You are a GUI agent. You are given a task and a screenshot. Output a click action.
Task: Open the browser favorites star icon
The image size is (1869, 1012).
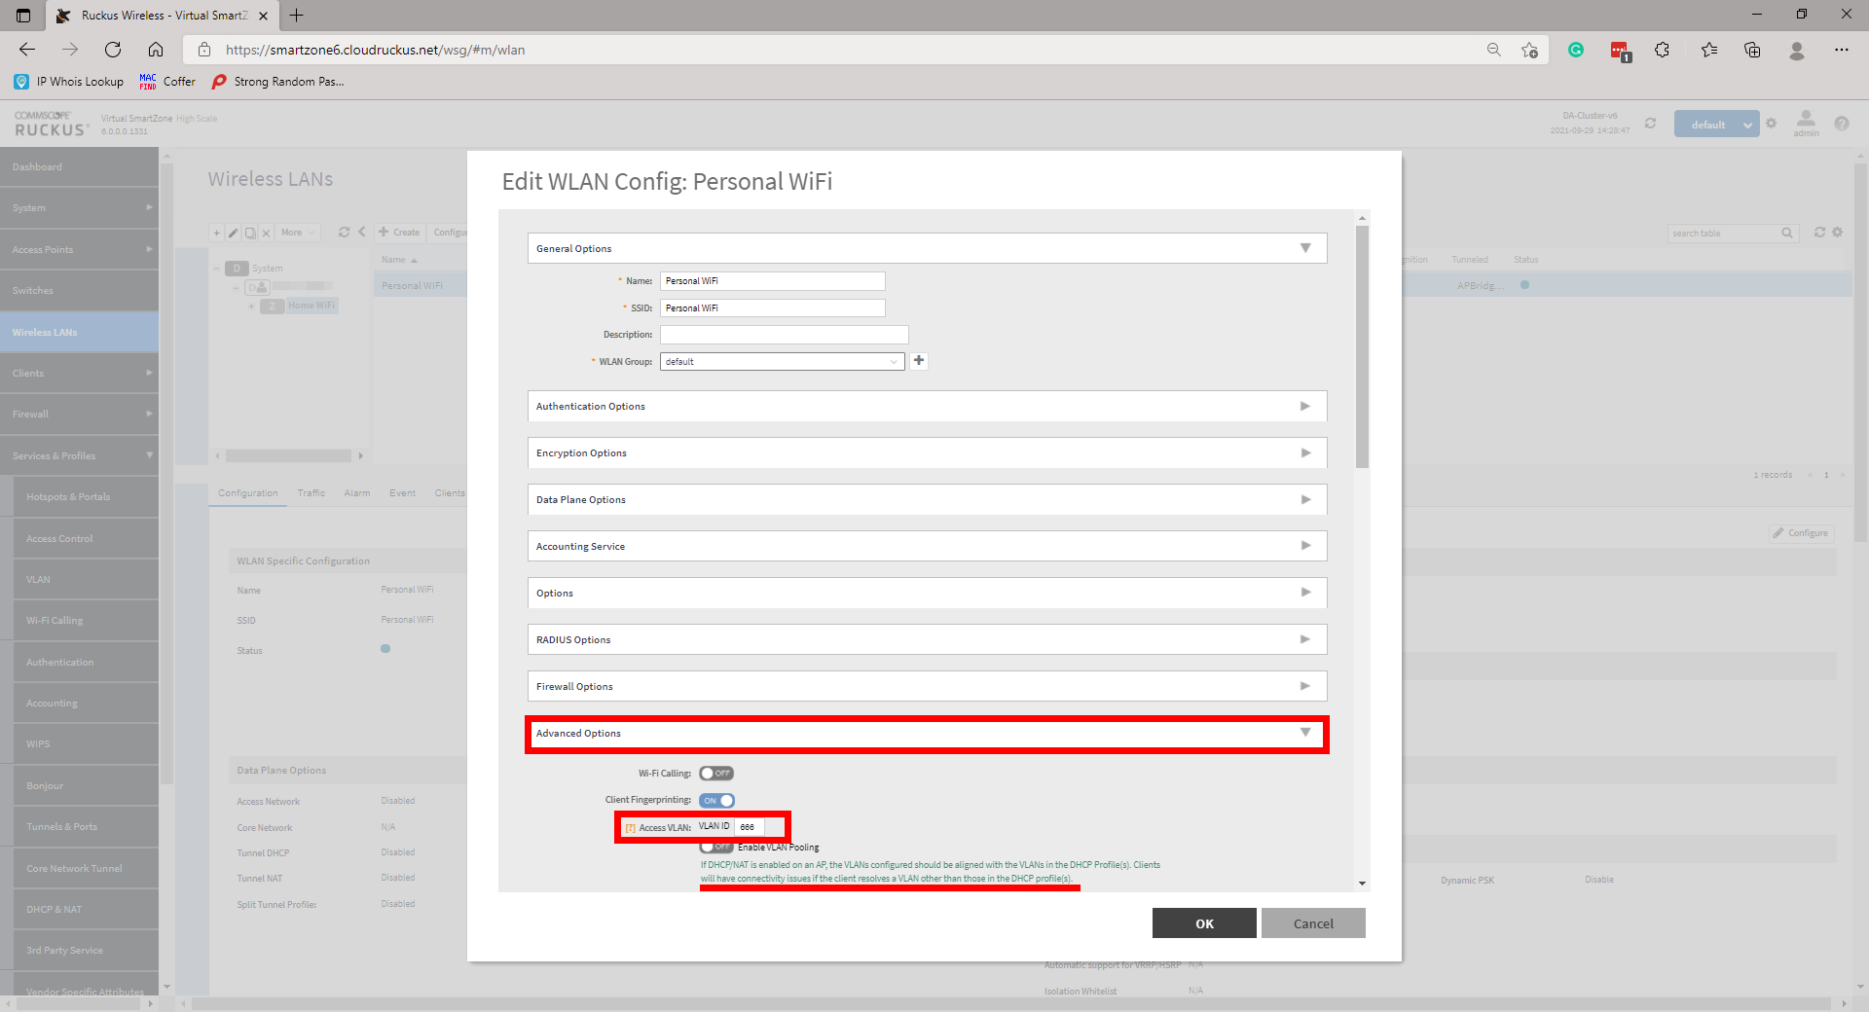point(1708,50)
